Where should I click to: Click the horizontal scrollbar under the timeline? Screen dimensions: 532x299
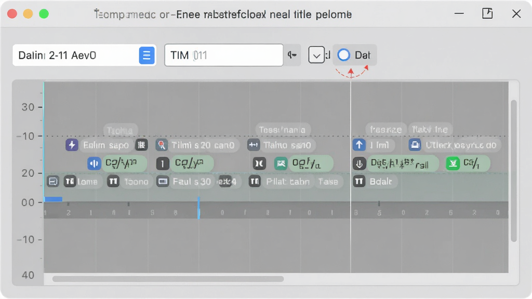pos(168,279)
